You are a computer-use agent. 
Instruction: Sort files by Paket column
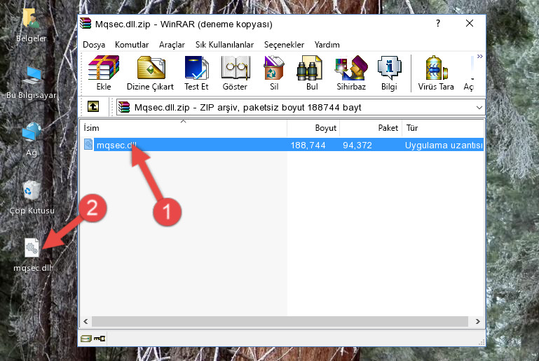[371, 128]
